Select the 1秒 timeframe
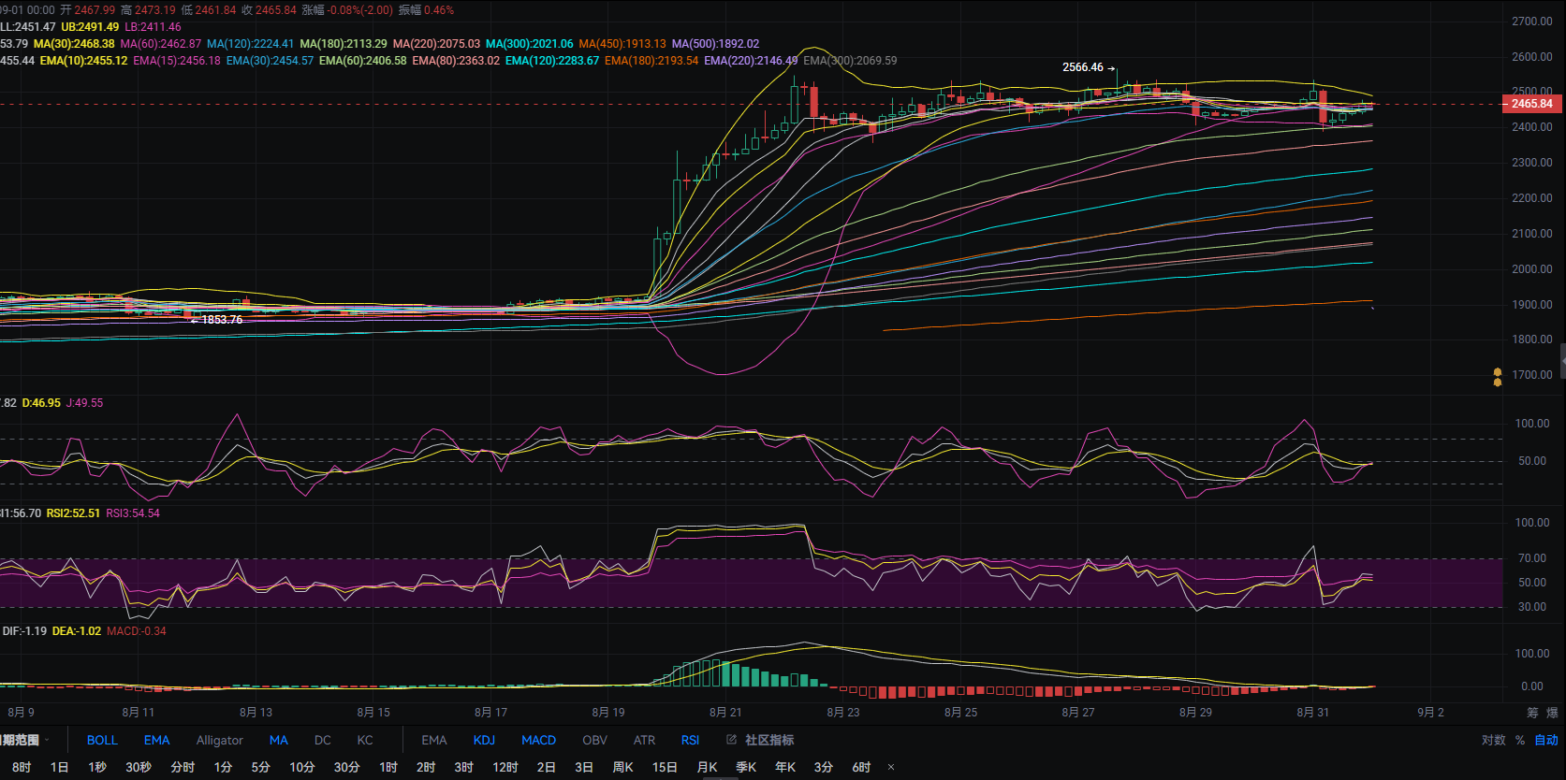Screen dimensions: 1566x780 [x=97, y=767]
